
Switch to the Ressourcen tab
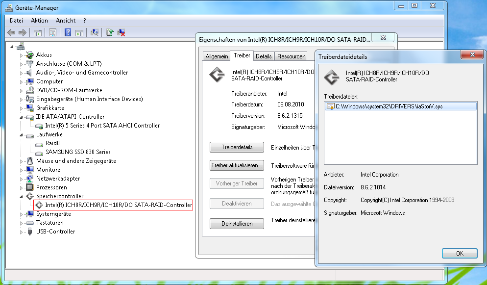point(291,56)
